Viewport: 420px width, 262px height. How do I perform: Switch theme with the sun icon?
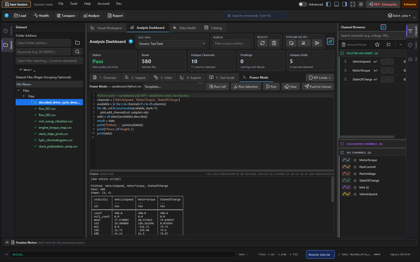click(x=361, y=4)
